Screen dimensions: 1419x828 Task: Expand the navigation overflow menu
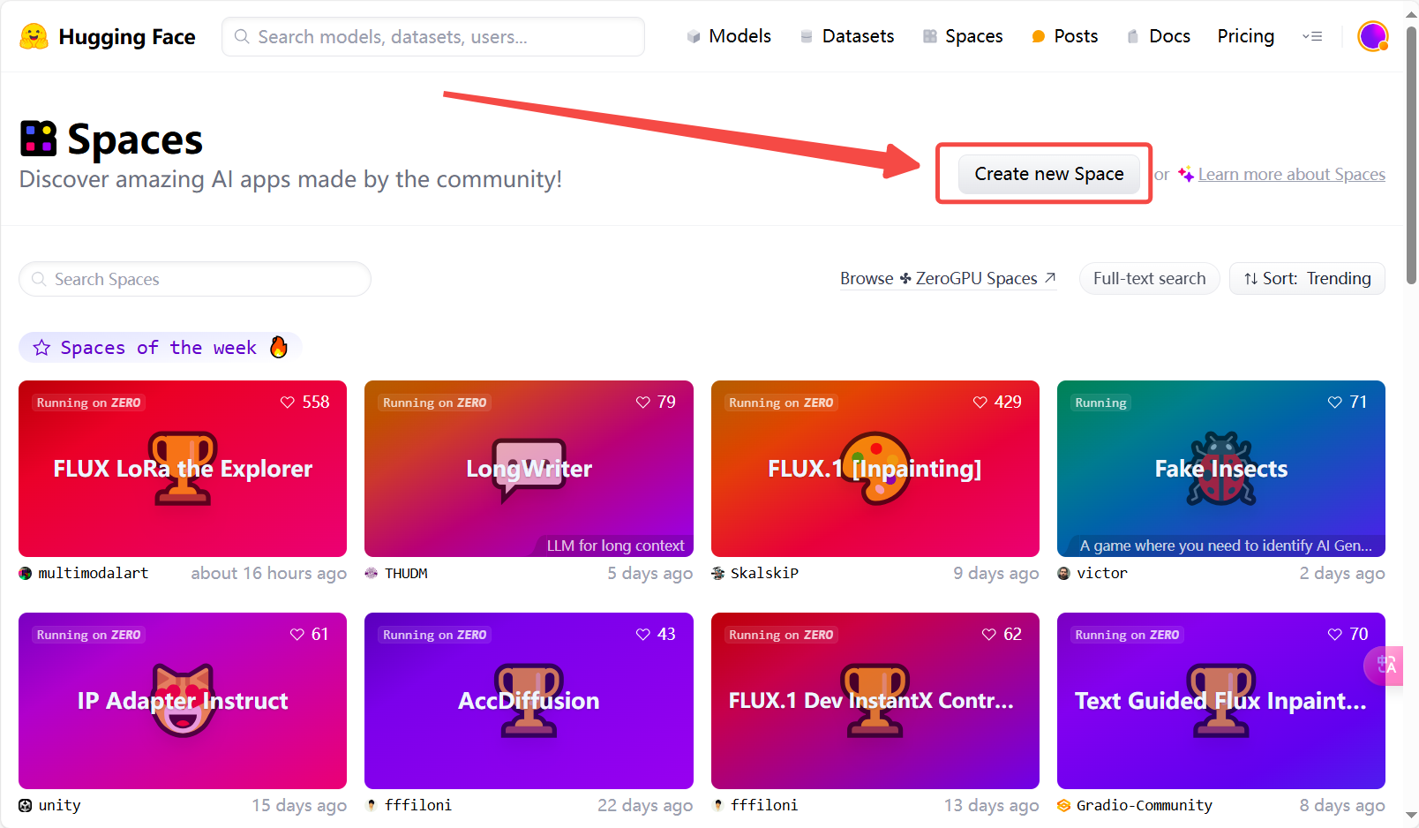[1312, 36]
